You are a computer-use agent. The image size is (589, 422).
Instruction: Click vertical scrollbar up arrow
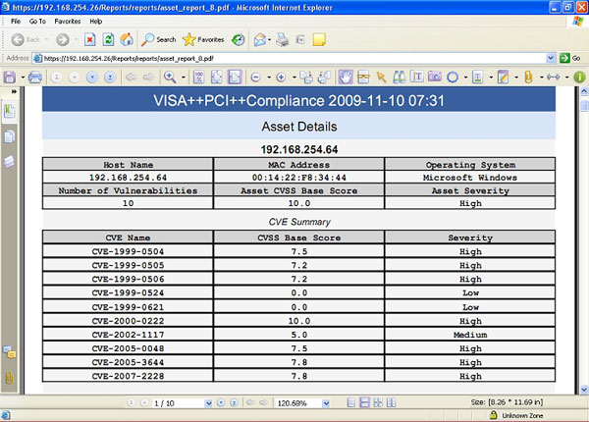tap(584, 91)
